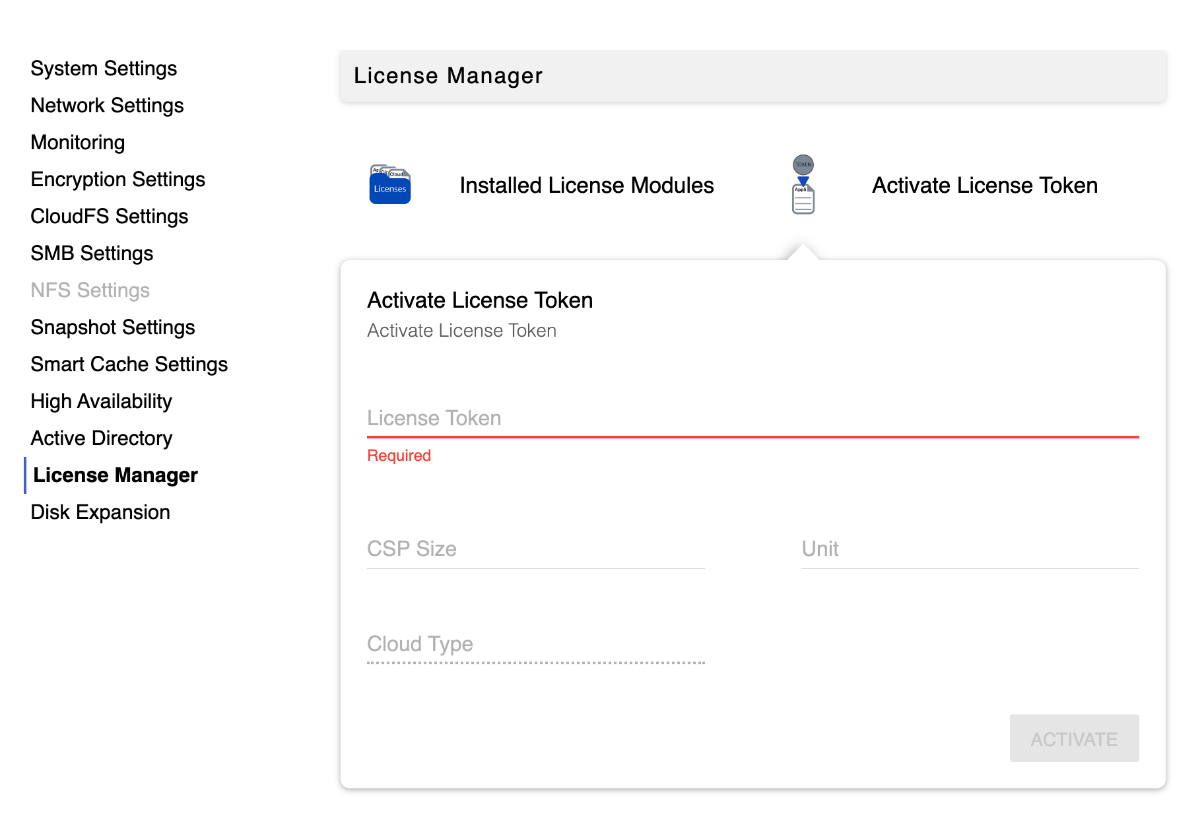Open Activate License Token section
The height and width of the screenshot is (828, 1204).
[985, 186]
